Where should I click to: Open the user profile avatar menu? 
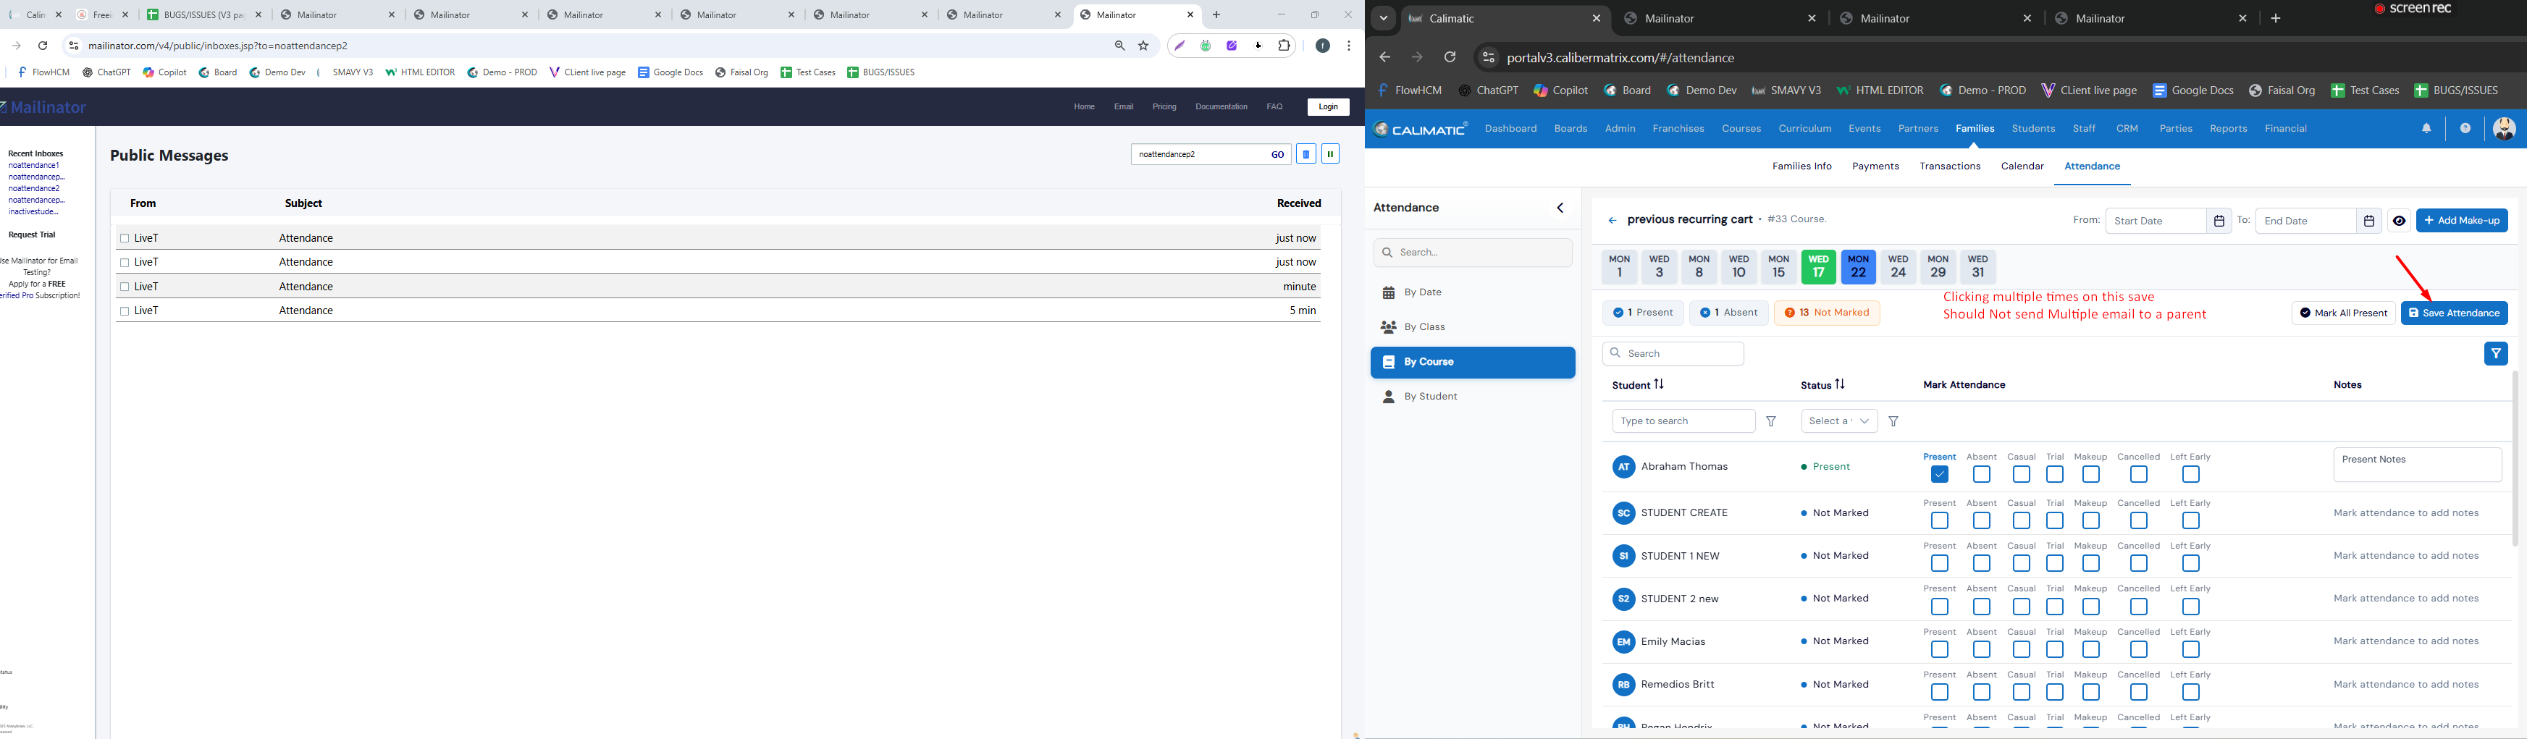[x=2505, y=128]
